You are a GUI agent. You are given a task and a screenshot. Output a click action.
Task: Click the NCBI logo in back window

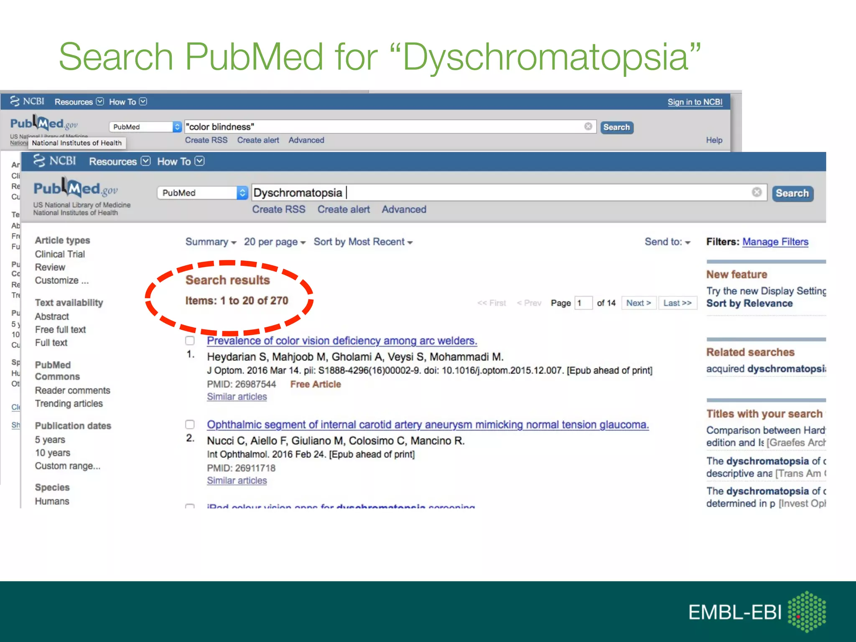[27, 102]
